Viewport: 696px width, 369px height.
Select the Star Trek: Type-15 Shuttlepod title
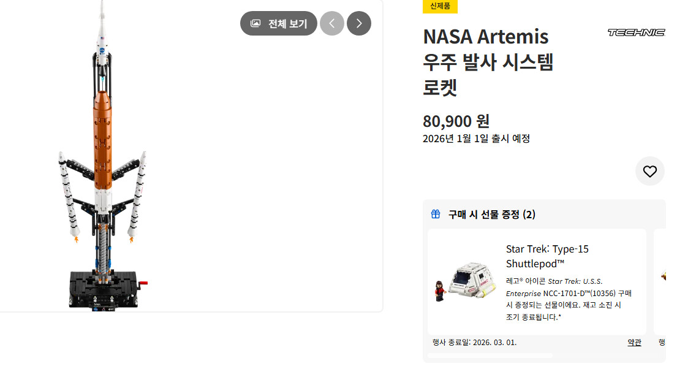(547, 256)
